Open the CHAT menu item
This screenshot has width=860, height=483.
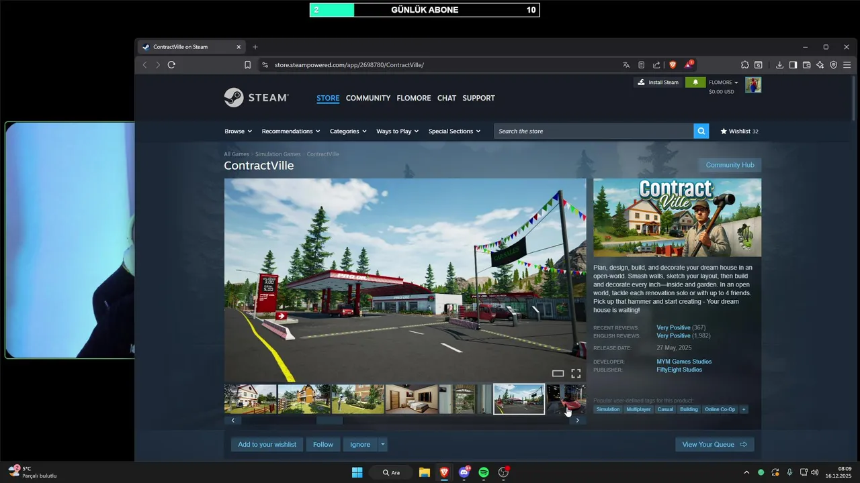click(x=447, y=98)
